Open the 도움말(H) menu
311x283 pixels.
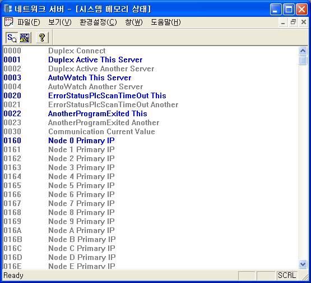pyautogui.click(x=166, y=22)
